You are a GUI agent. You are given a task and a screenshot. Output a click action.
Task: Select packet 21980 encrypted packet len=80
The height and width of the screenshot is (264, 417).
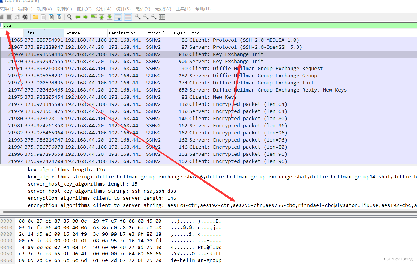point(208,118)
